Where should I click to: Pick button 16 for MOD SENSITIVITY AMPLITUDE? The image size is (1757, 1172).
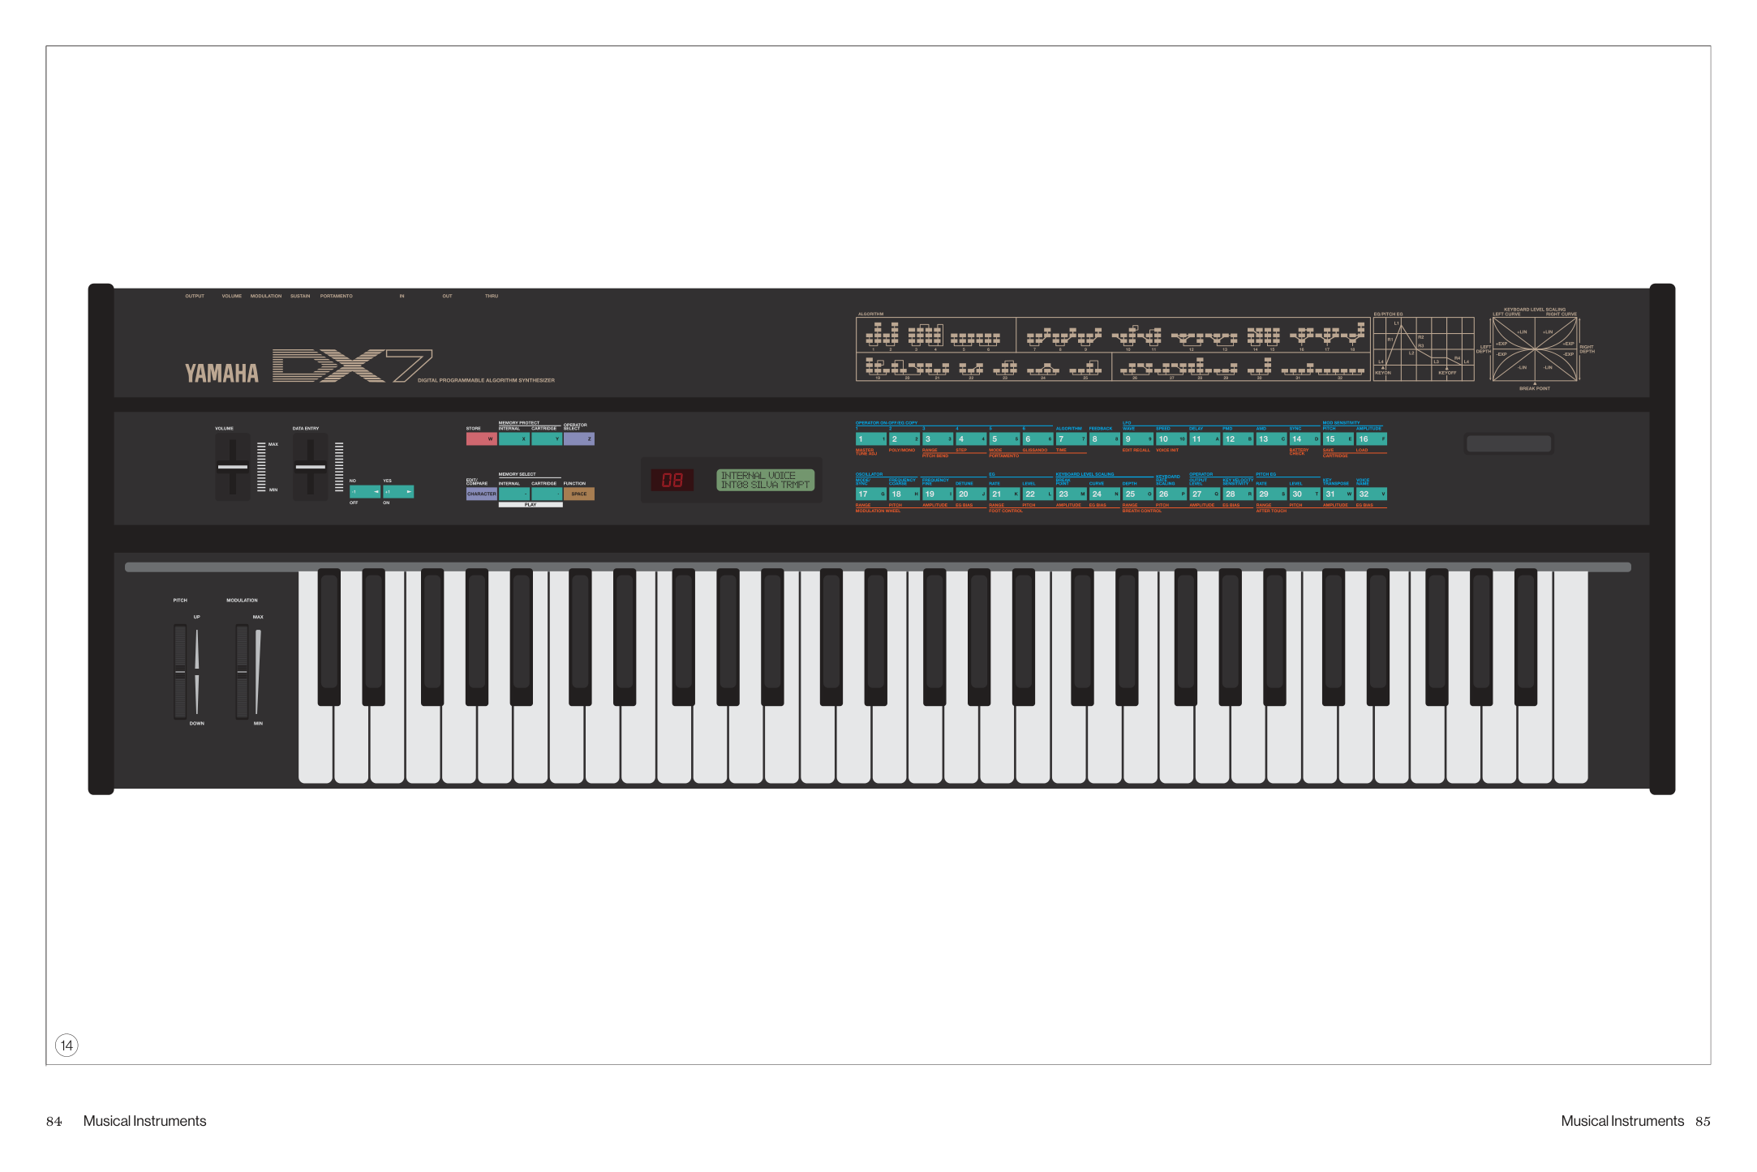click(x=1372, y=439)
